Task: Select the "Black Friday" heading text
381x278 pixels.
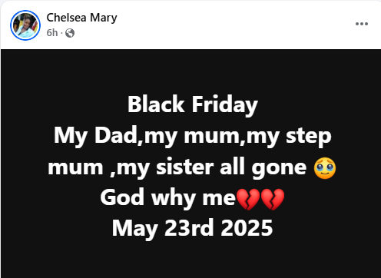Action: point(193,104)
